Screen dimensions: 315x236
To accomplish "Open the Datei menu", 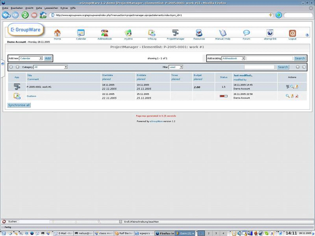I will click(x=5, y=8).
